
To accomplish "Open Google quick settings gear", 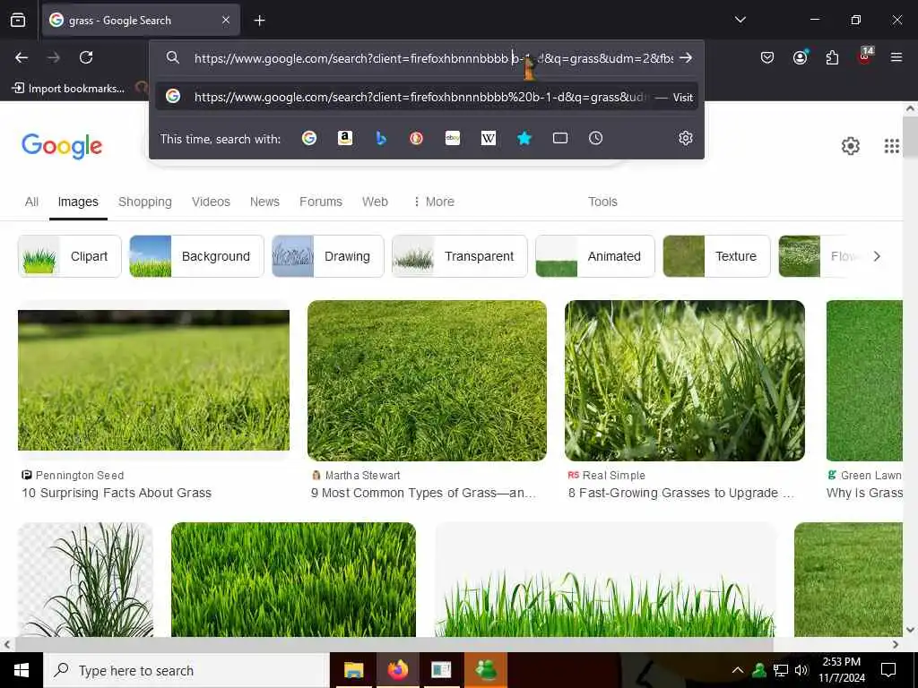I will click(850, 146).
